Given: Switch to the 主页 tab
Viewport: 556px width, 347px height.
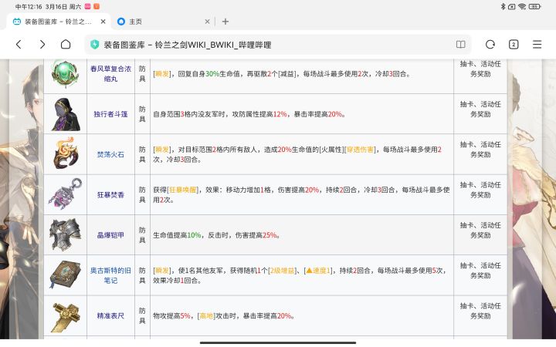Looking at the screenshot, I should click(x=154, y=22).
